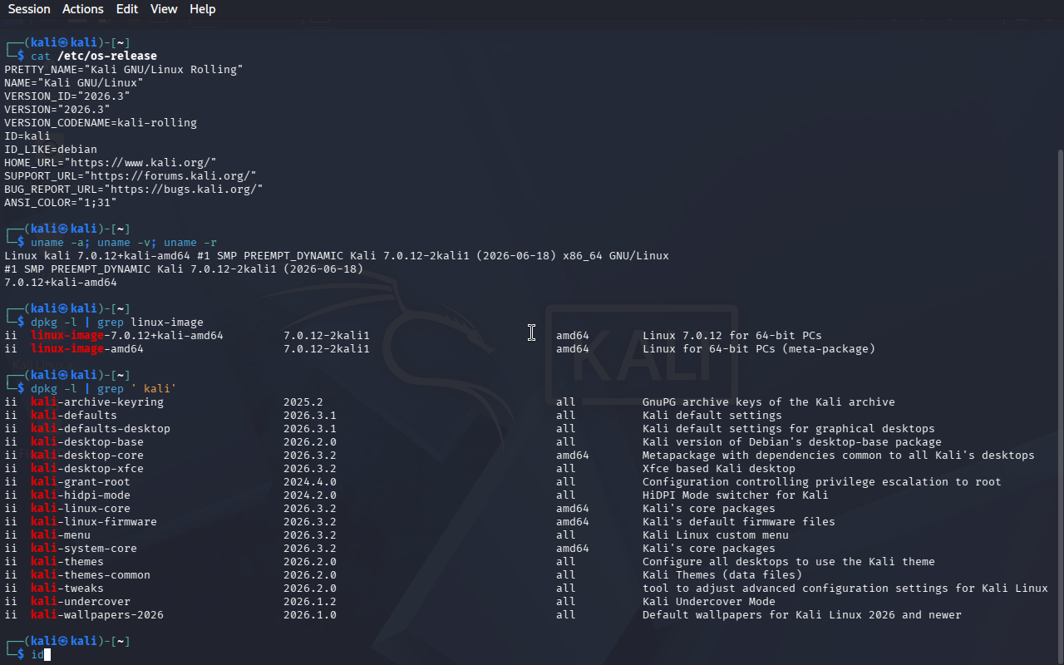Click 'Xfce based Kali desktop' description

pyautogui.click(x=719, y=469)
